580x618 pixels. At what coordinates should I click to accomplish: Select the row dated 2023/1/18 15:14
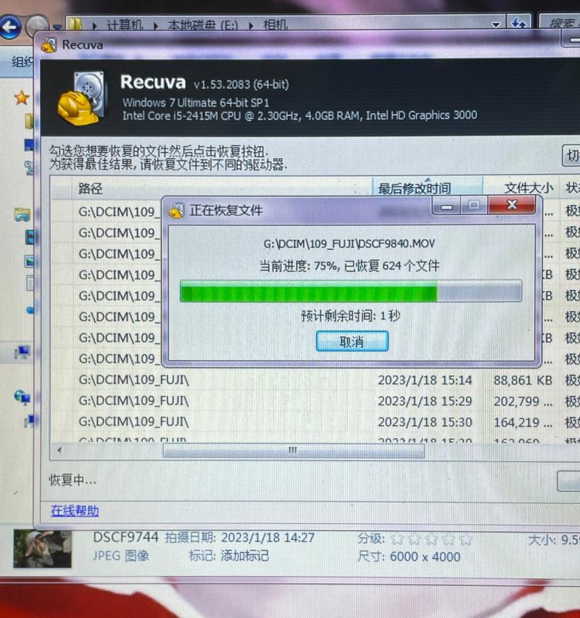(313, 380)
